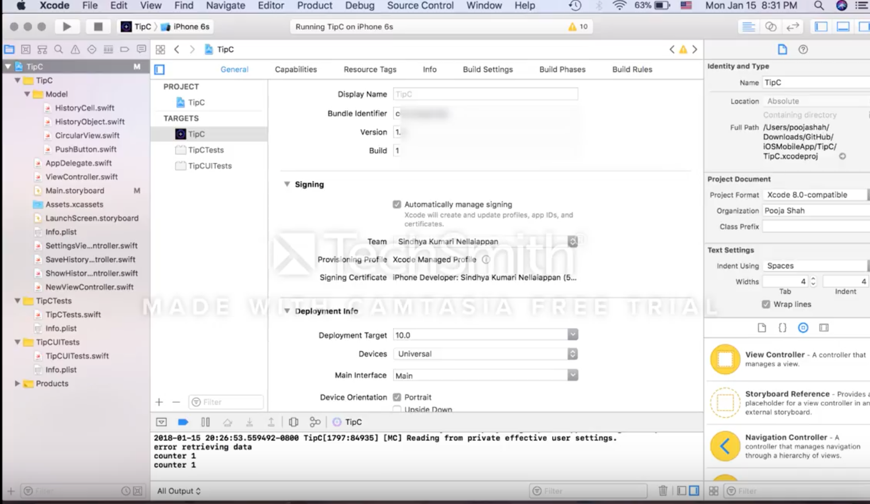The height and width of the screenshot is (504, 870).
Task: Go forward in editor history
Action: click(x=192, y=49)
